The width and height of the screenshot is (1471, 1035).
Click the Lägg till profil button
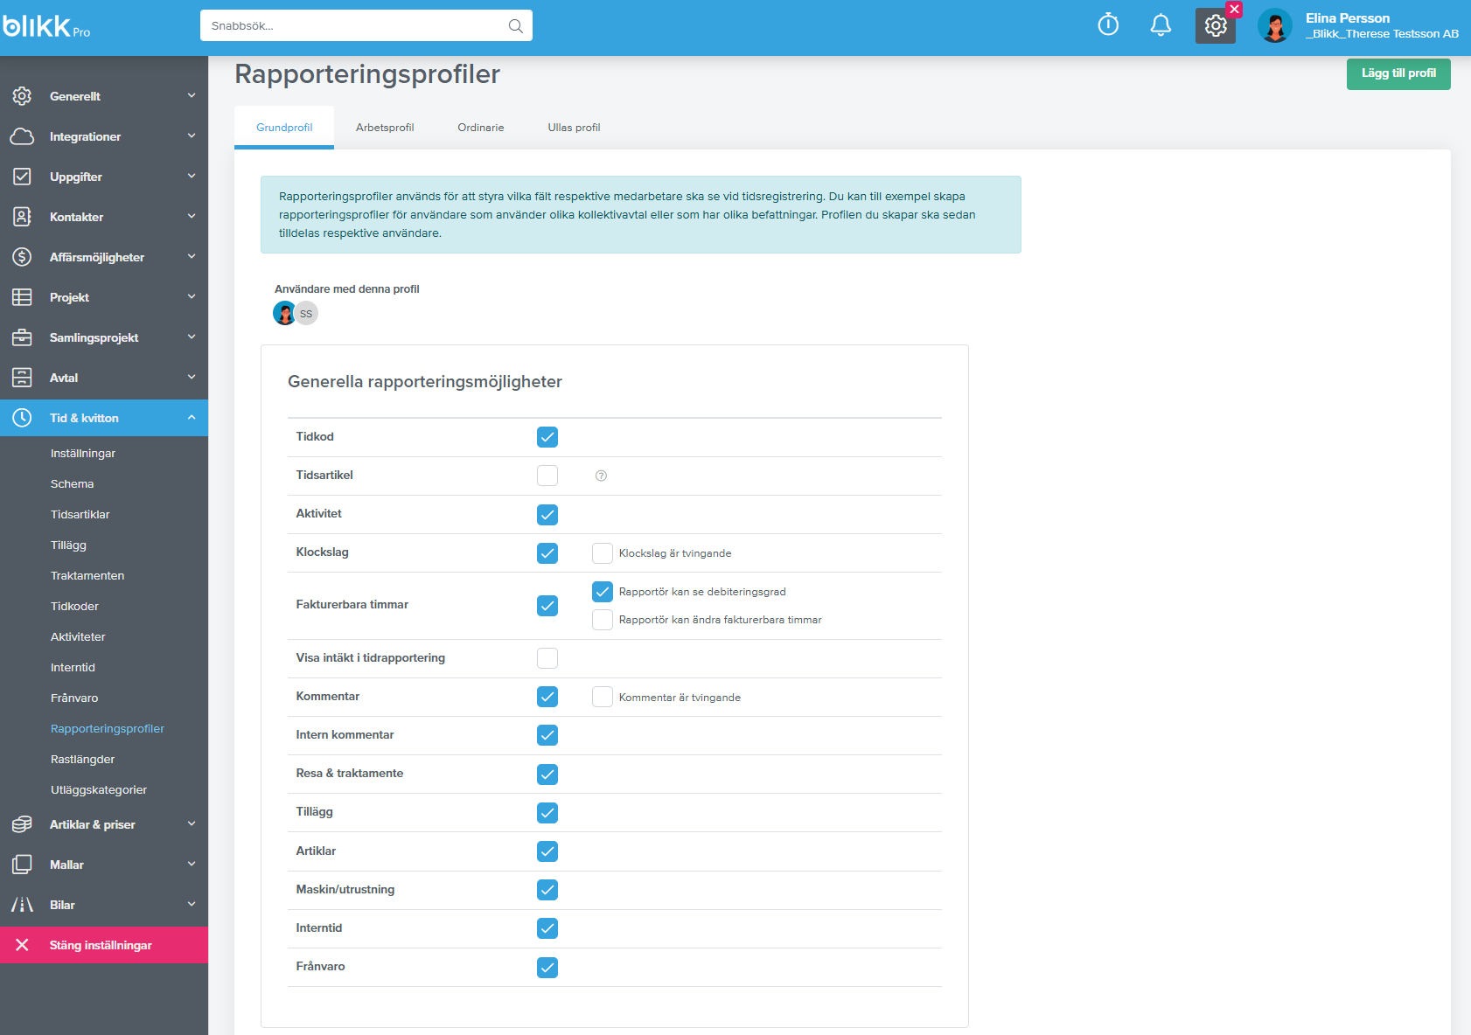1398,73
